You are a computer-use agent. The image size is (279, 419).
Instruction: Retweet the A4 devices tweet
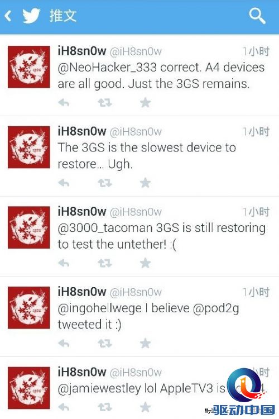coord(105,103)
